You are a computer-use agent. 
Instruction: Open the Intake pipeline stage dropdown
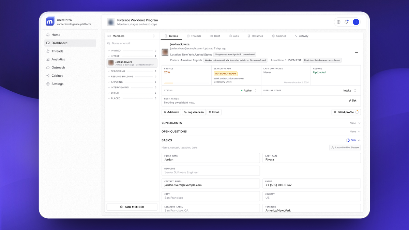tap(350, 91)
